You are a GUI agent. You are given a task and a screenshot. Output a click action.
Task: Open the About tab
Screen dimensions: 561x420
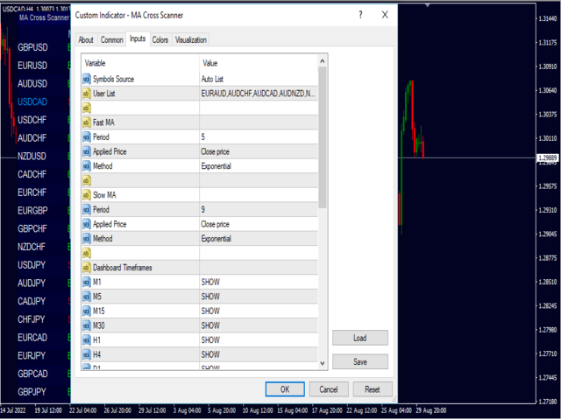click(86, 39)
